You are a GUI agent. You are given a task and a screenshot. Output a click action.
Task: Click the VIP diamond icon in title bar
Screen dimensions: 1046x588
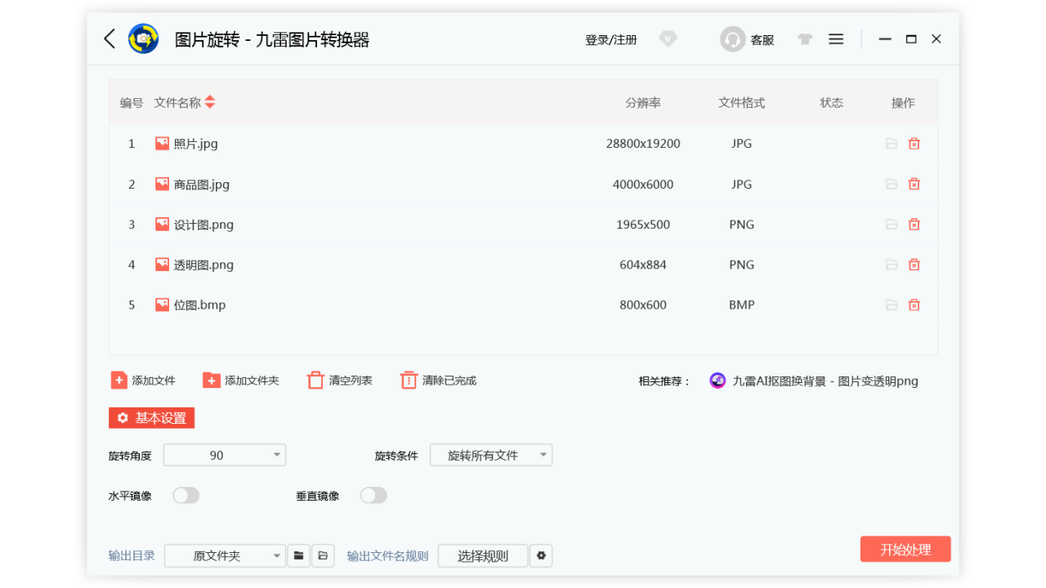coord(668,38)
